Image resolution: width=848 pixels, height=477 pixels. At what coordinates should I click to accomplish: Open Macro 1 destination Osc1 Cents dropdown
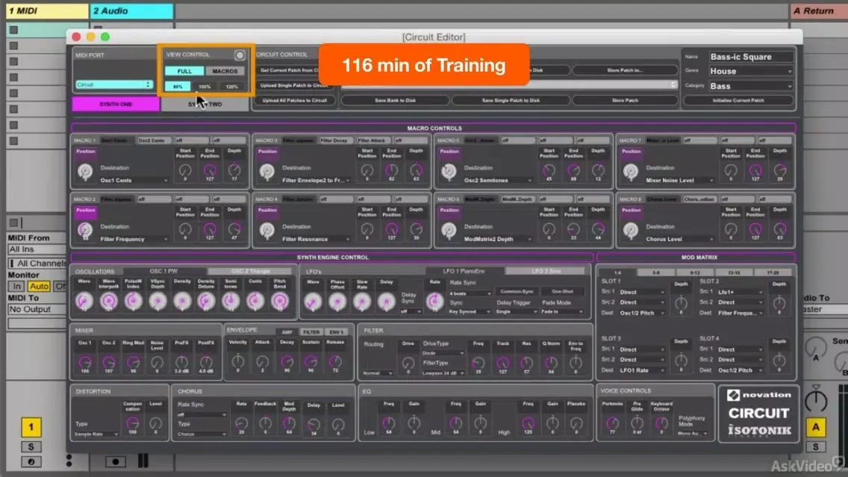pos(134,180)
